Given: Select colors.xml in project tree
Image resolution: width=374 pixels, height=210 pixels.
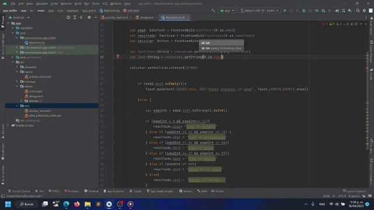Looking at the screenshot, I should (x=35, y=91).
